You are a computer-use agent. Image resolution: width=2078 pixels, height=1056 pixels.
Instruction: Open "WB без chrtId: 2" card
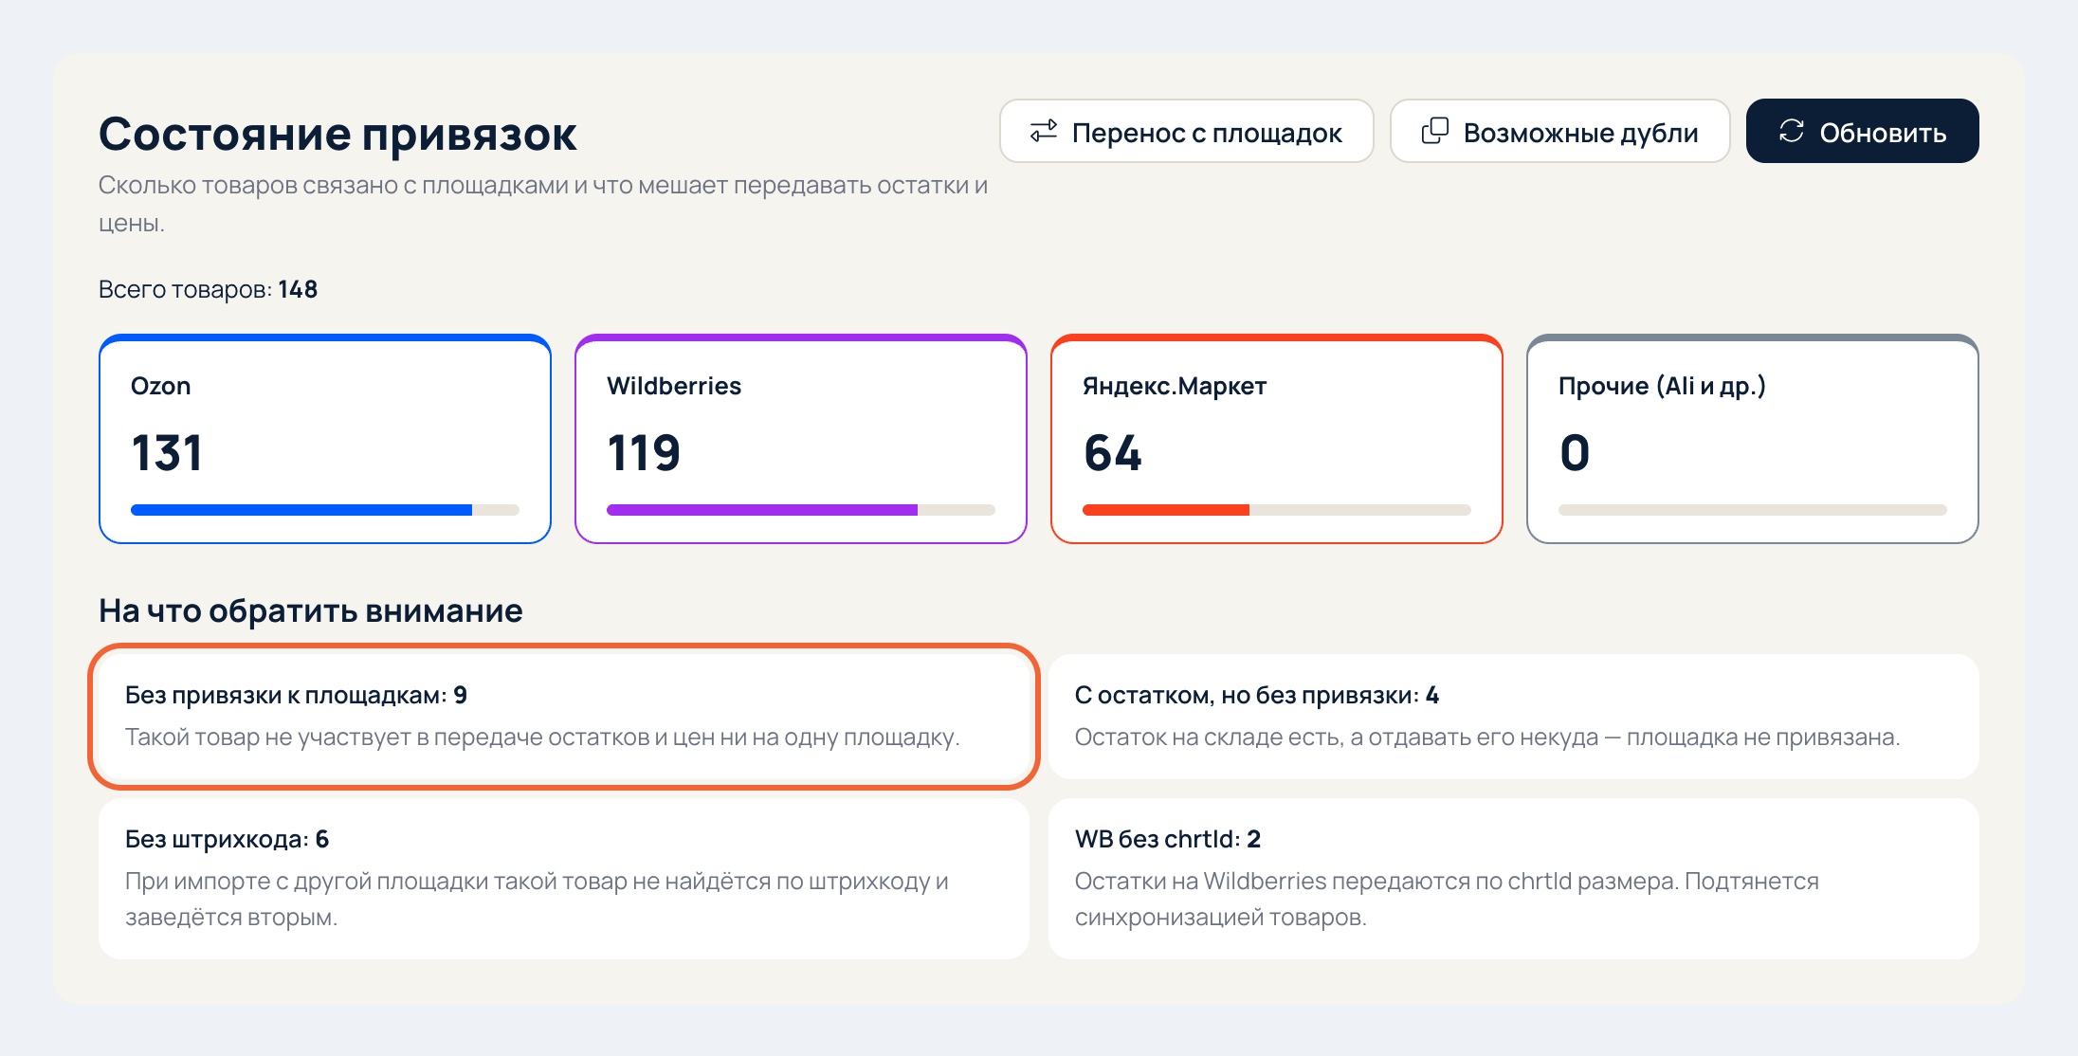(x=1514, y=879)
